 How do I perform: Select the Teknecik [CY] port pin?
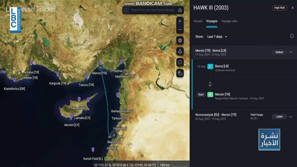pos(79,99)
